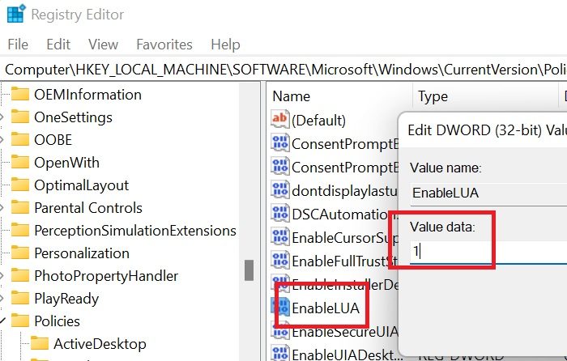Viewport: 567px width, 361px height.
Task: Click the Edit DWORD dialog title bar
Action: pos(484,130)
